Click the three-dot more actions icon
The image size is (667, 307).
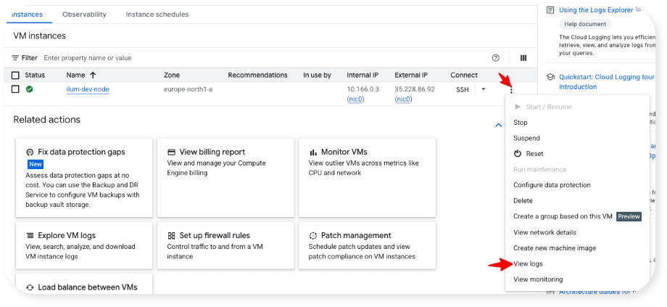[x=512, y=89]
